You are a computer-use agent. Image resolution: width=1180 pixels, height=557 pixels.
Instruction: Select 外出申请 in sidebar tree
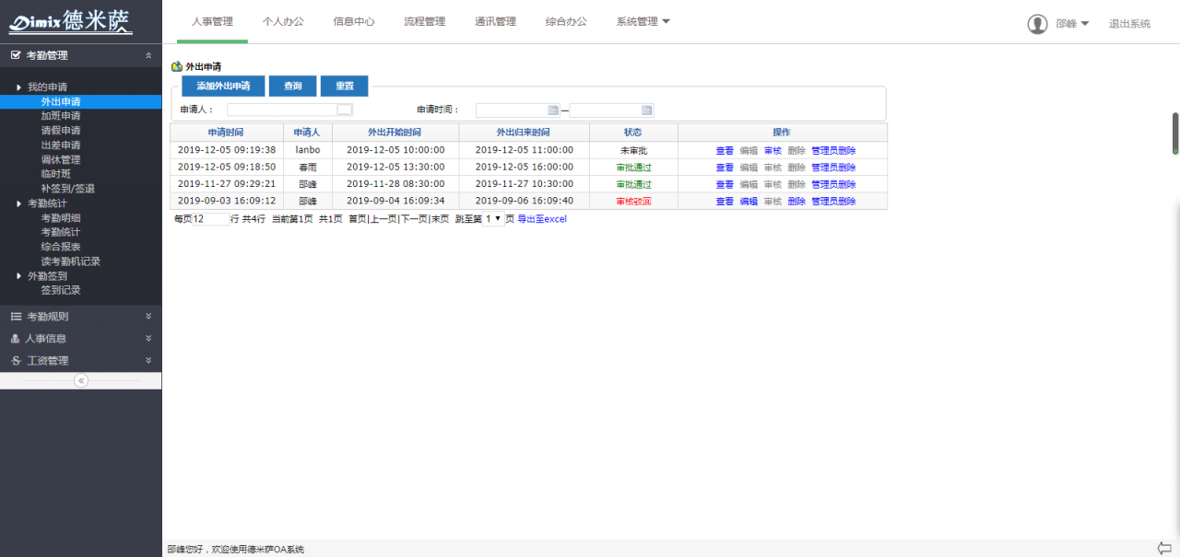61,102
